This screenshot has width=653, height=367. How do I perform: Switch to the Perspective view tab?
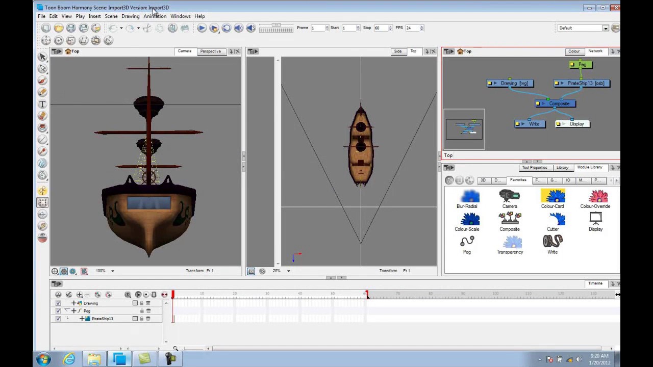[211, 51]
